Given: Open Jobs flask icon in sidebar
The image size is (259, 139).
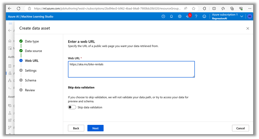Looking at the screenshot, I should [10, 113].
